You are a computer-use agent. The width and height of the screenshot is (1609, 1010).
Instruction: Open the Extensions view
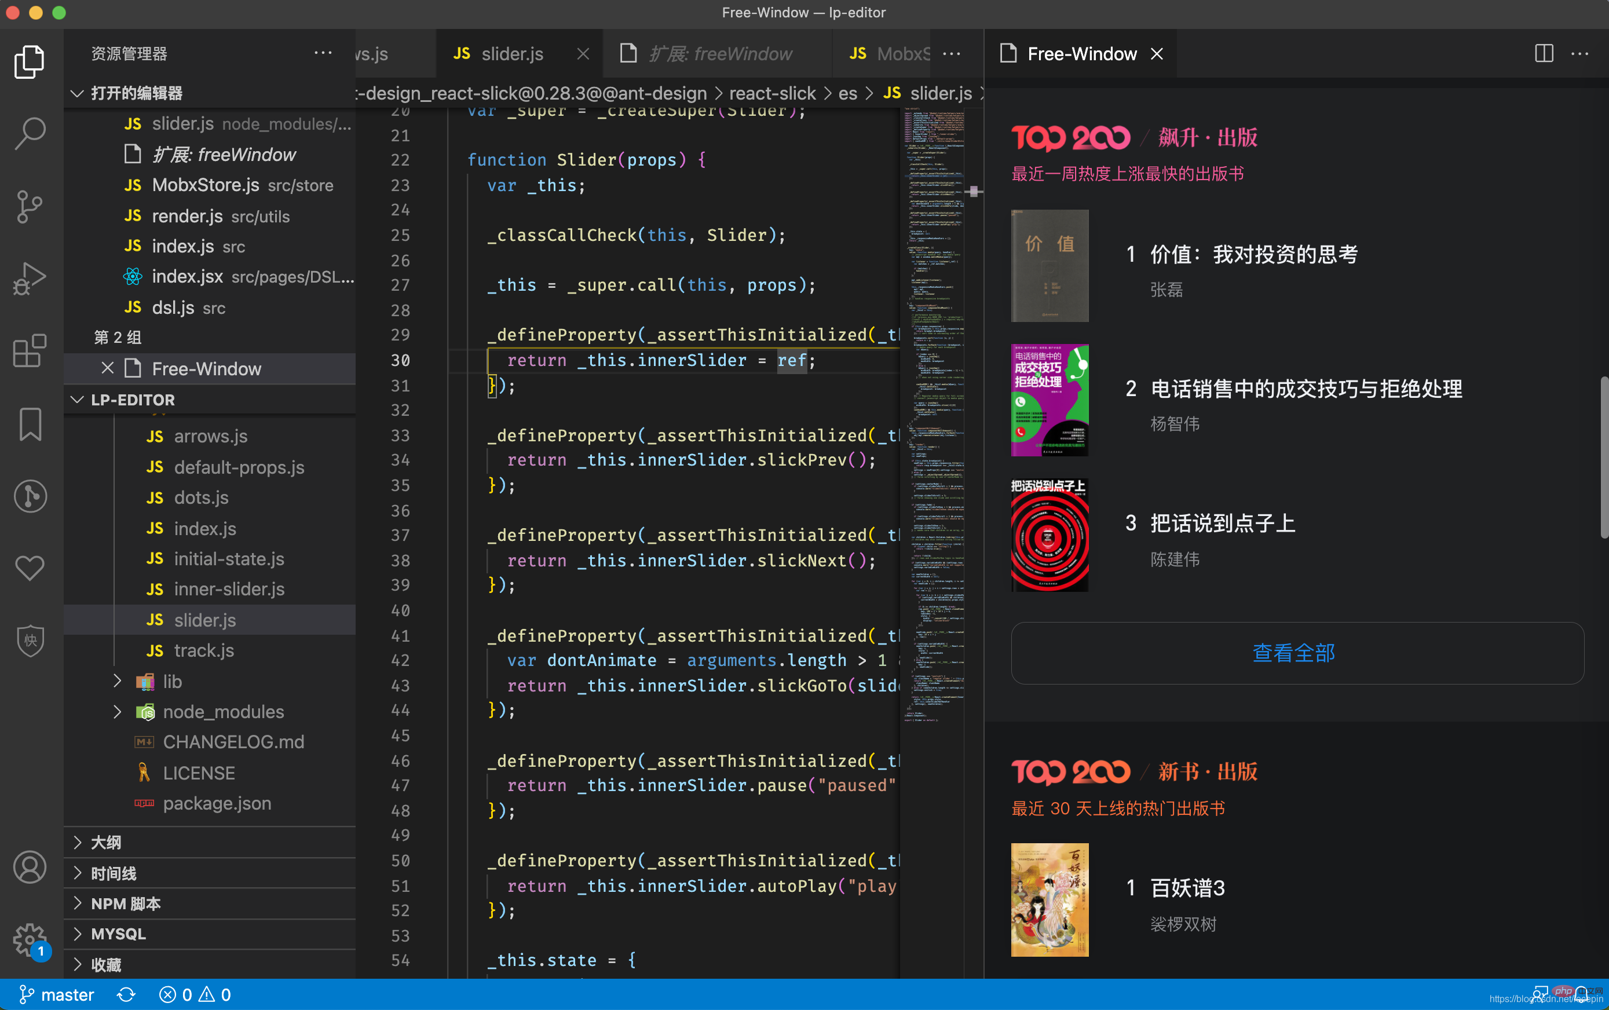click(x=30, y=351)
